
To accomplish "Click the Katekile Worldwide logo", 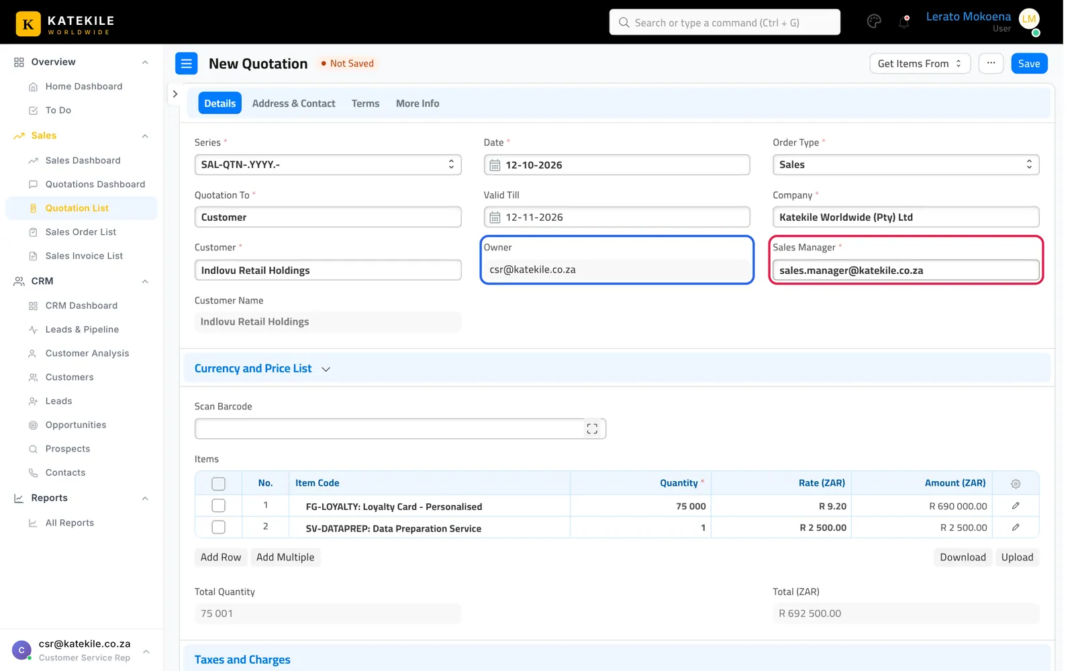I will click(65, 23).
